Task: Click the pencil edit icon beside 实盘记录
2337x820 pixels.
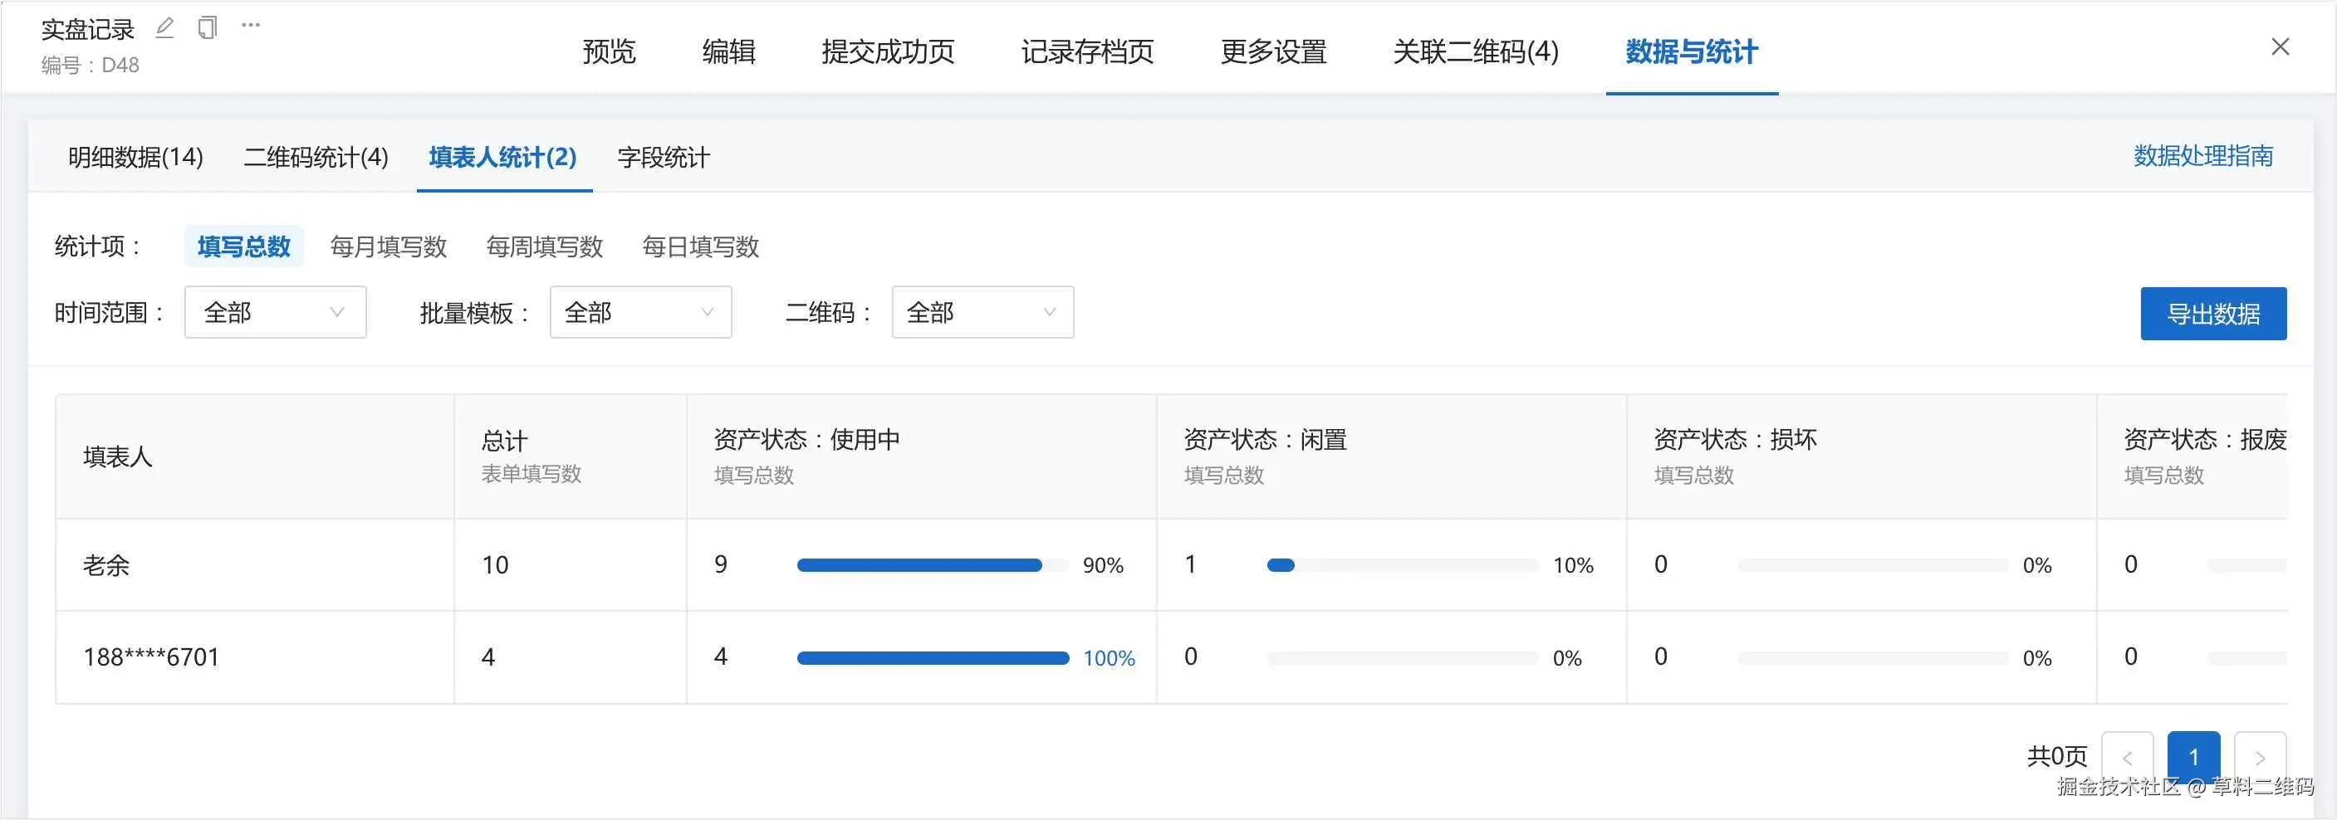Action: [164, 28]
